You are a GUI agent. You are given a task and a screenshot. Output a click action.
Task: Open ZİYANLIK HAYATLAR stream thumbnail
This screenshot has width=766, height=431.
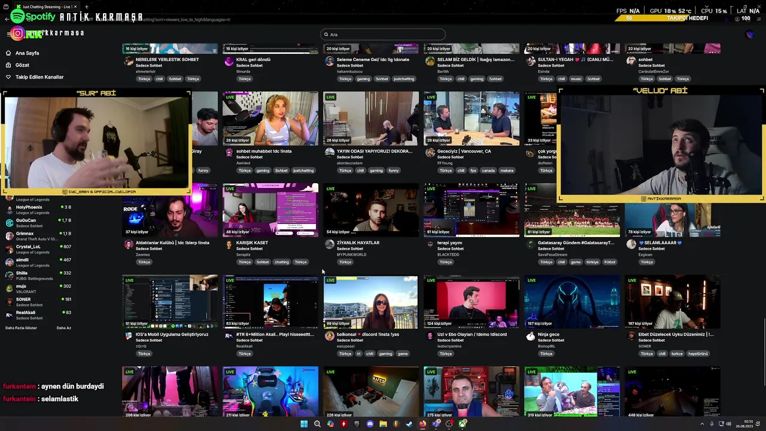point(370,210)
